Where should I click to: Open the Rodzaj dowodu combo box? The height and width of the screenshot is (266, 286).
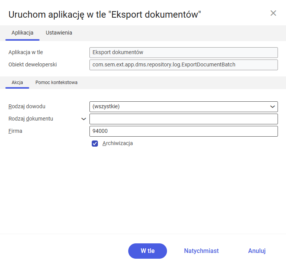[183, 106]
